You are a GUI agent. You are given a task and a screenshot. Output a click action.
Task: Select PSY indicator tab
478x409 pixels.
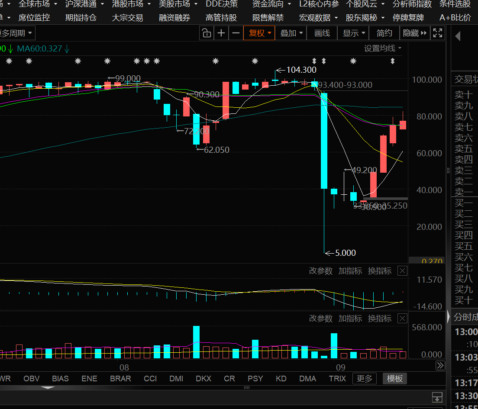coord(255,379)
